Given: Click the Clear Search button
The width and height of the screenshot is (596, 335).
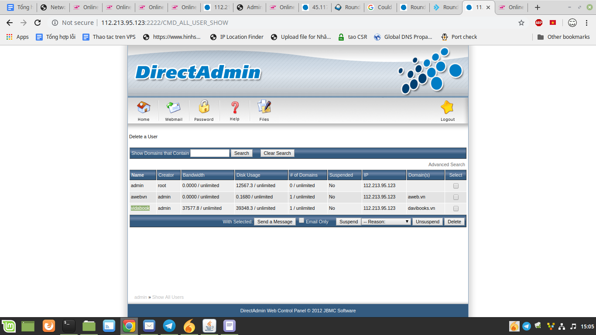Looking at the screenshot, I should [277, 153].
